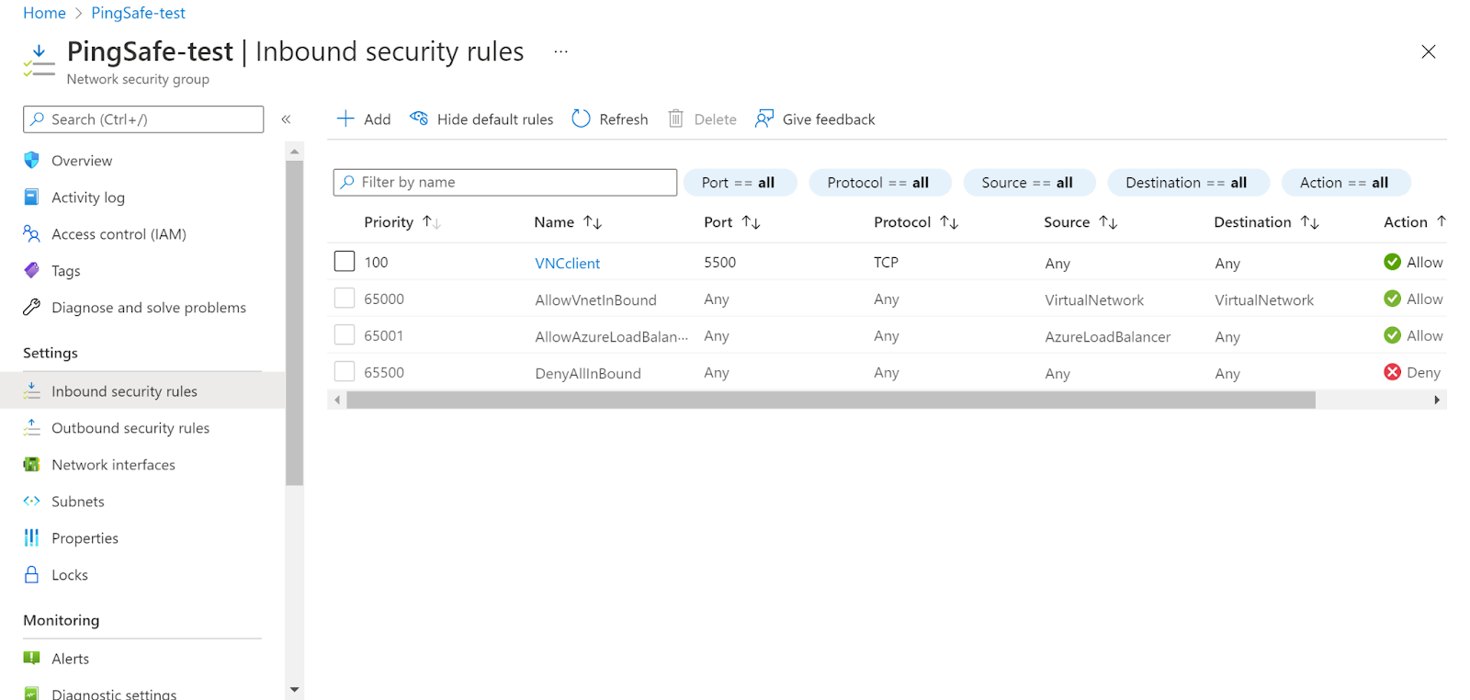Check the DenyAllInBound rule checkbox
This screenshot has width=1470, height=700.
[345, 372]
